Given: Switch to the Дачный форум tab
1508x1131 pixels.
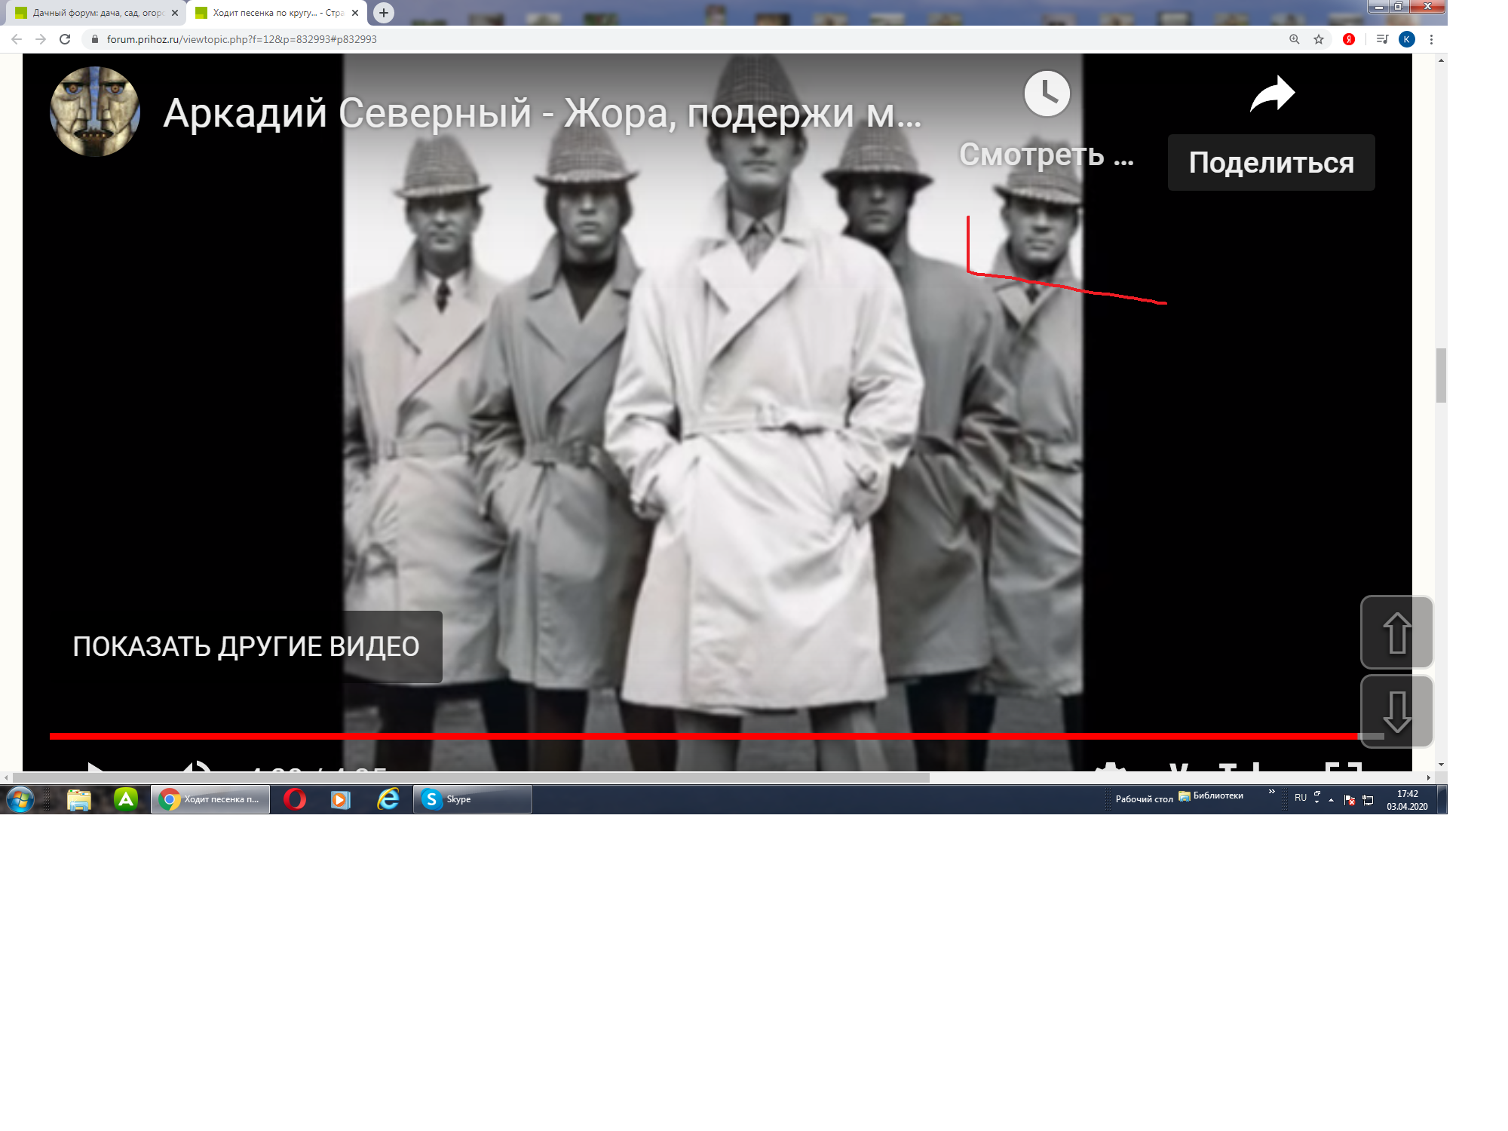Looking at the screenshot, I should [97, 13].
